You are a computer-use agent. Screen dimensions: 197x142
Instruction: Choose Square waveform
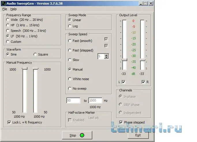[41, 54]
